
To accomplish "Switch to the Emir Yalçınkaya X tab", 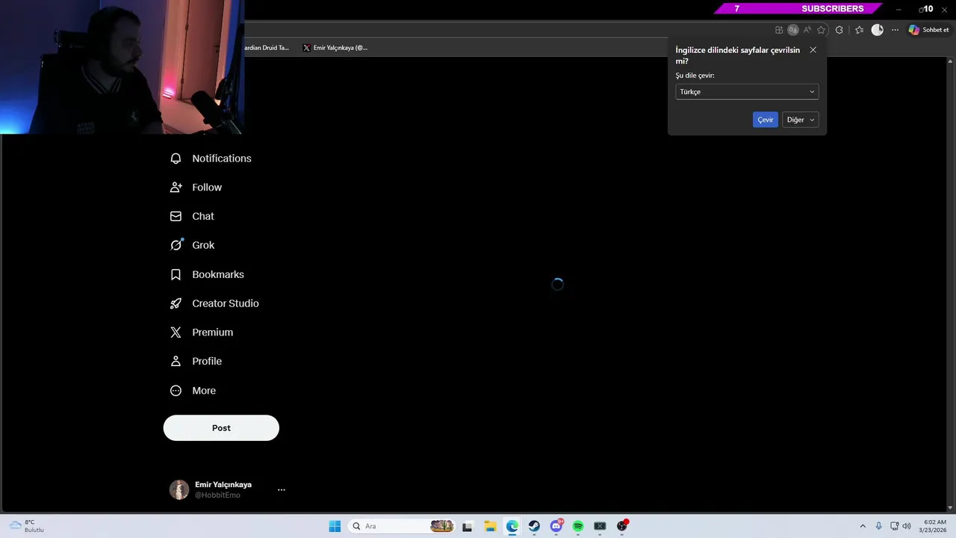I will click(336, 48).
